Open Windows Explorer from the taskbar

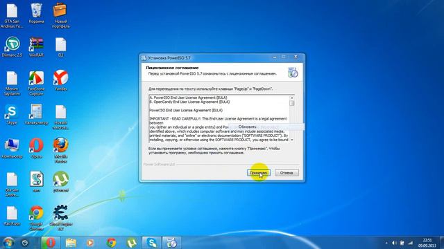tap(71, 243)
